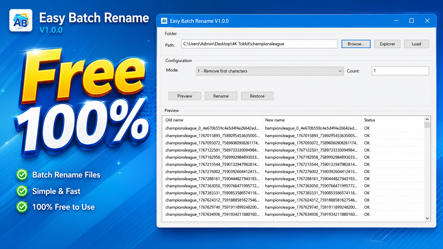Sort by the Status column header

coord(369,120)
